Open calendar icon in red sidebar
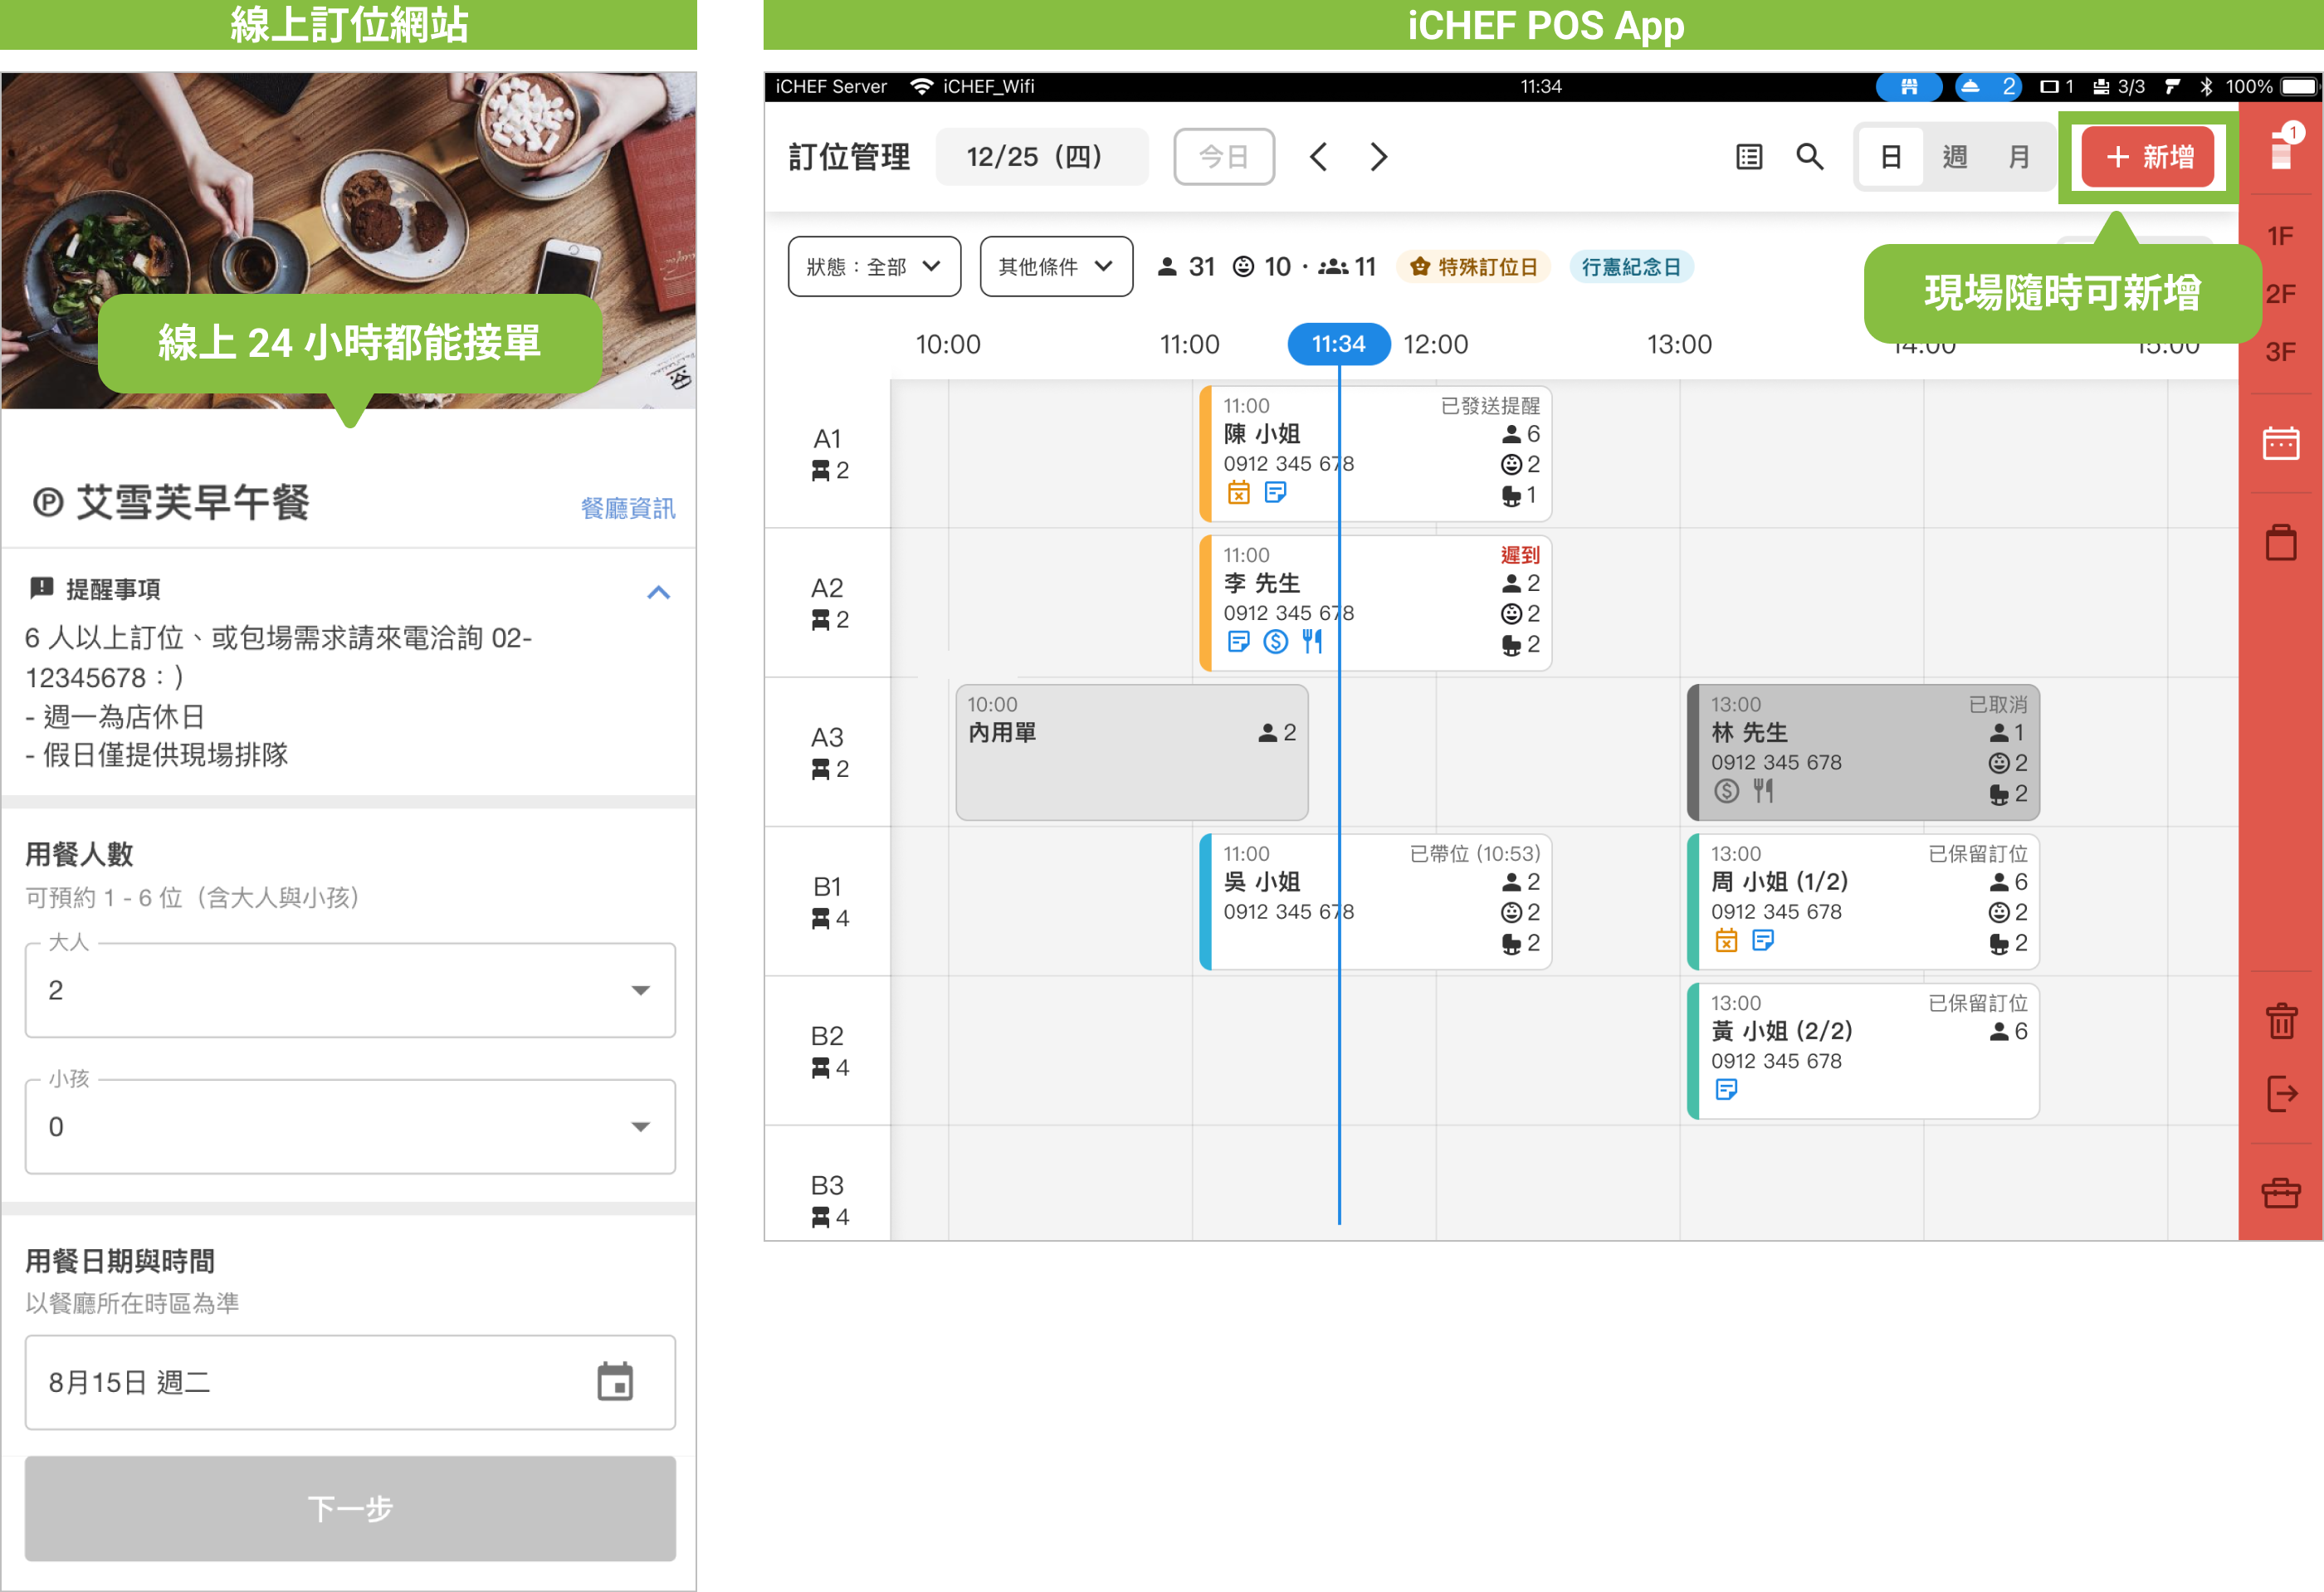Screen dimensions: 2324x1592 pyautogui.click(x=2280, y=443)
